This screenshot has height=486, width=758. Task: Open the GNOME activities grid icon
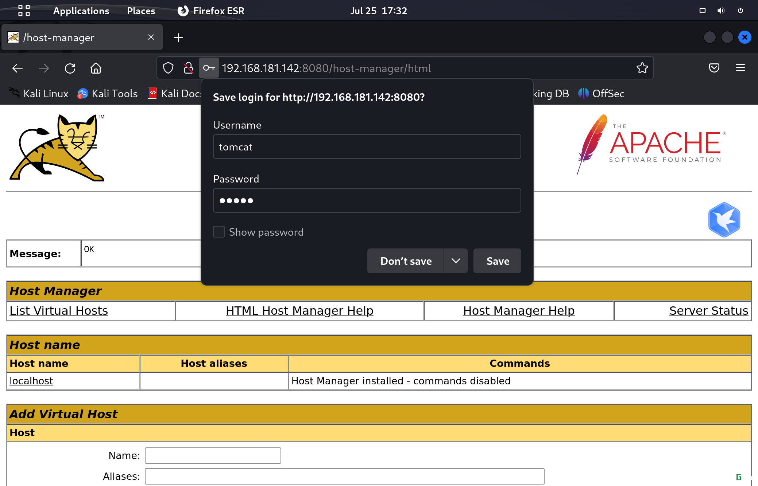tap(24, 11)
